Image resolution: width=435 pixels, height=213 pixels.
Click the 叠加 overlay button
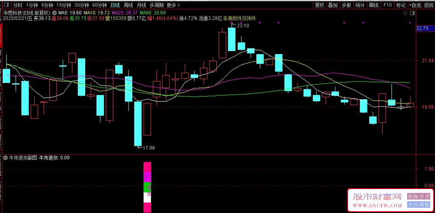tap(333, 5)
